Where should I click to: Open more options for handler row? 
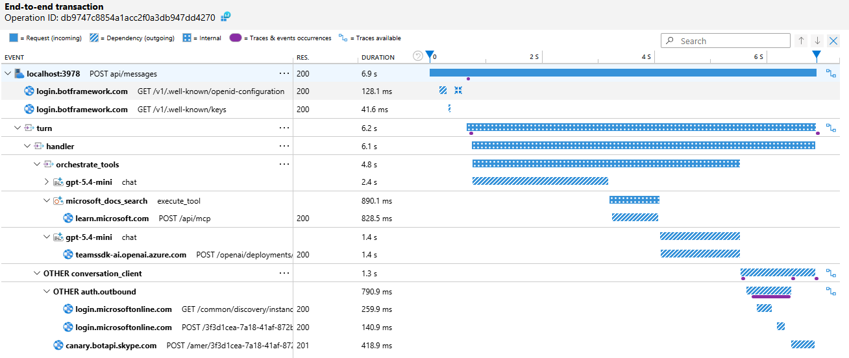tap(284, 146)
